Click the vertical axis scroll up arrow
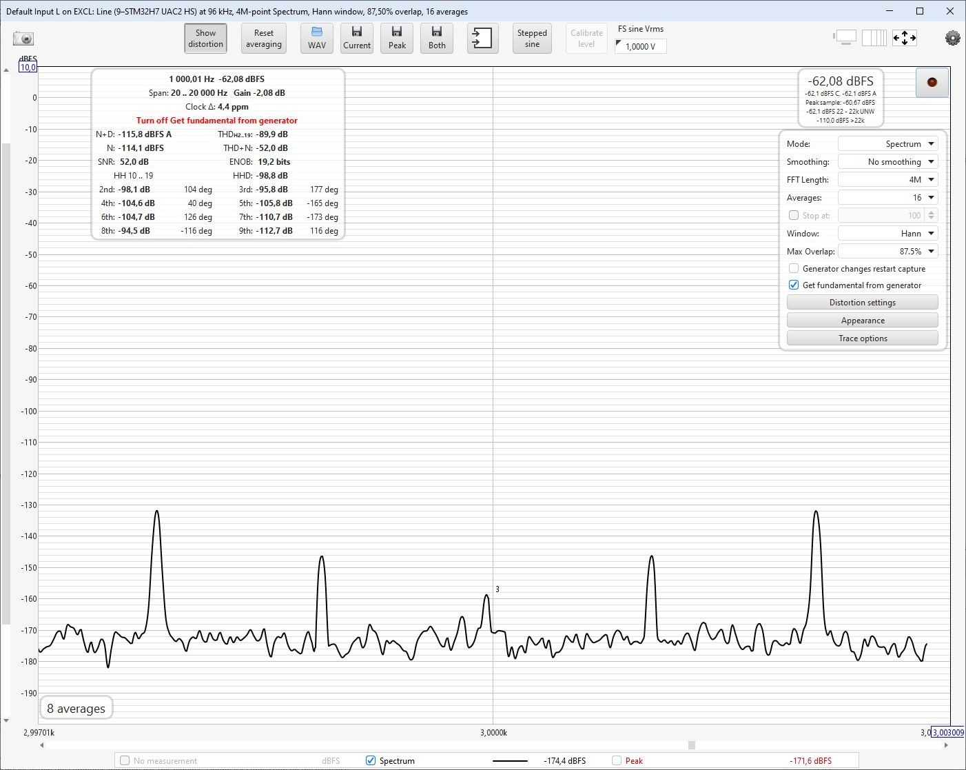Viewport: 966px width, 770px height. pos(6,70)
